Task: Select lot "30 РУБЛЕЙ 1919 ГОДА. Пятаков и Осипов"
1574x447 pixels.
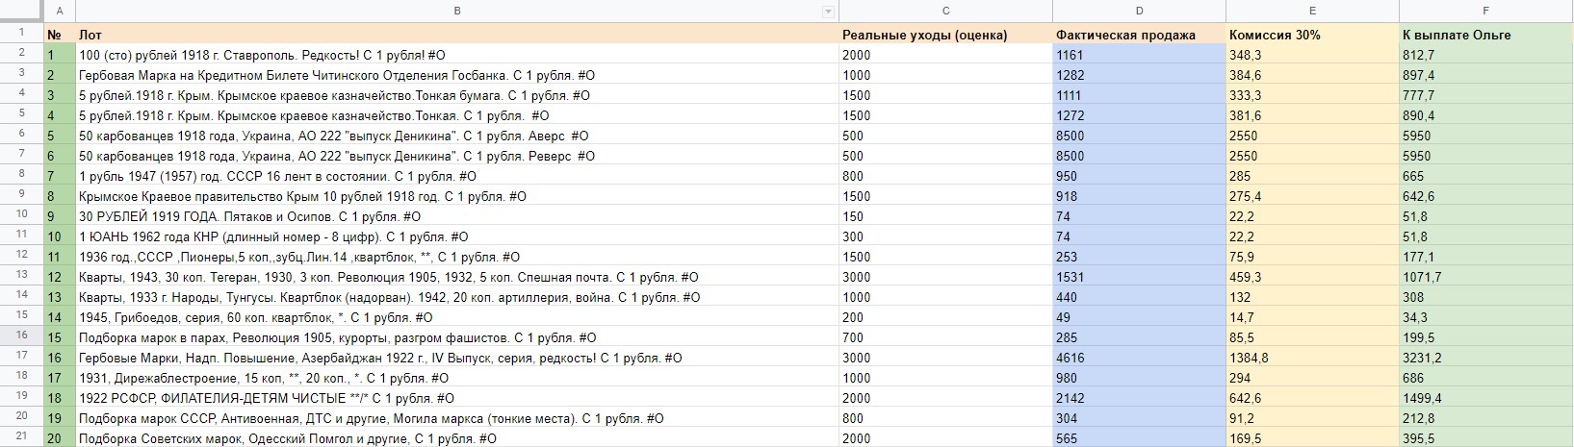Action: [457, 216]
